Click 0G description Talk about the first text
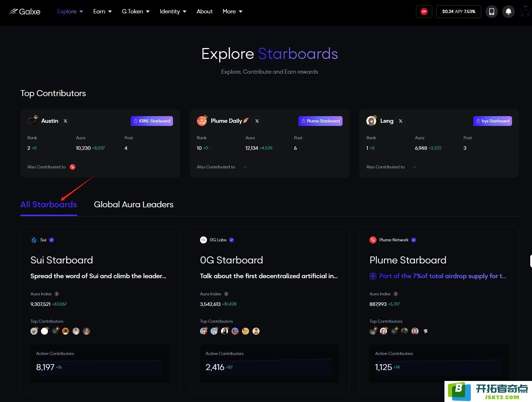This screenshot has height=402, width=532. click(x=269, y=276)
